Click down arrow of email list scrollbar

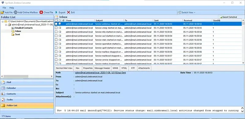pos(243,63)
